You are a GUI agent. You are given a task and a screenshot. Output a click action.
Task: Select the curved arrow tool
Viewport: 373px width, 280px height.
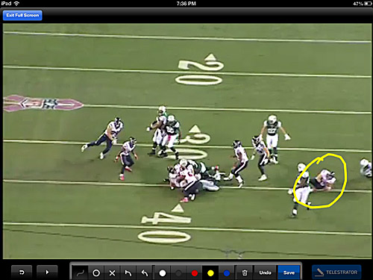[x=128, y=273]
